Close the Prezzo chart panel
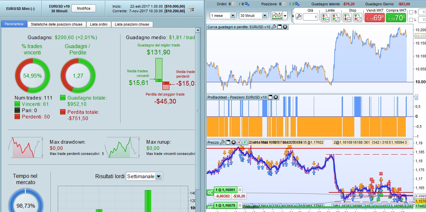The image size is (426, 212). tap(233, 142)
